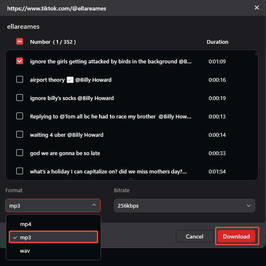Image resolution: width=266 pixels, height=266 pixels.
Task: Uncheck the 'ignore the girls getting attacked' video
Action: pos(20,61)
